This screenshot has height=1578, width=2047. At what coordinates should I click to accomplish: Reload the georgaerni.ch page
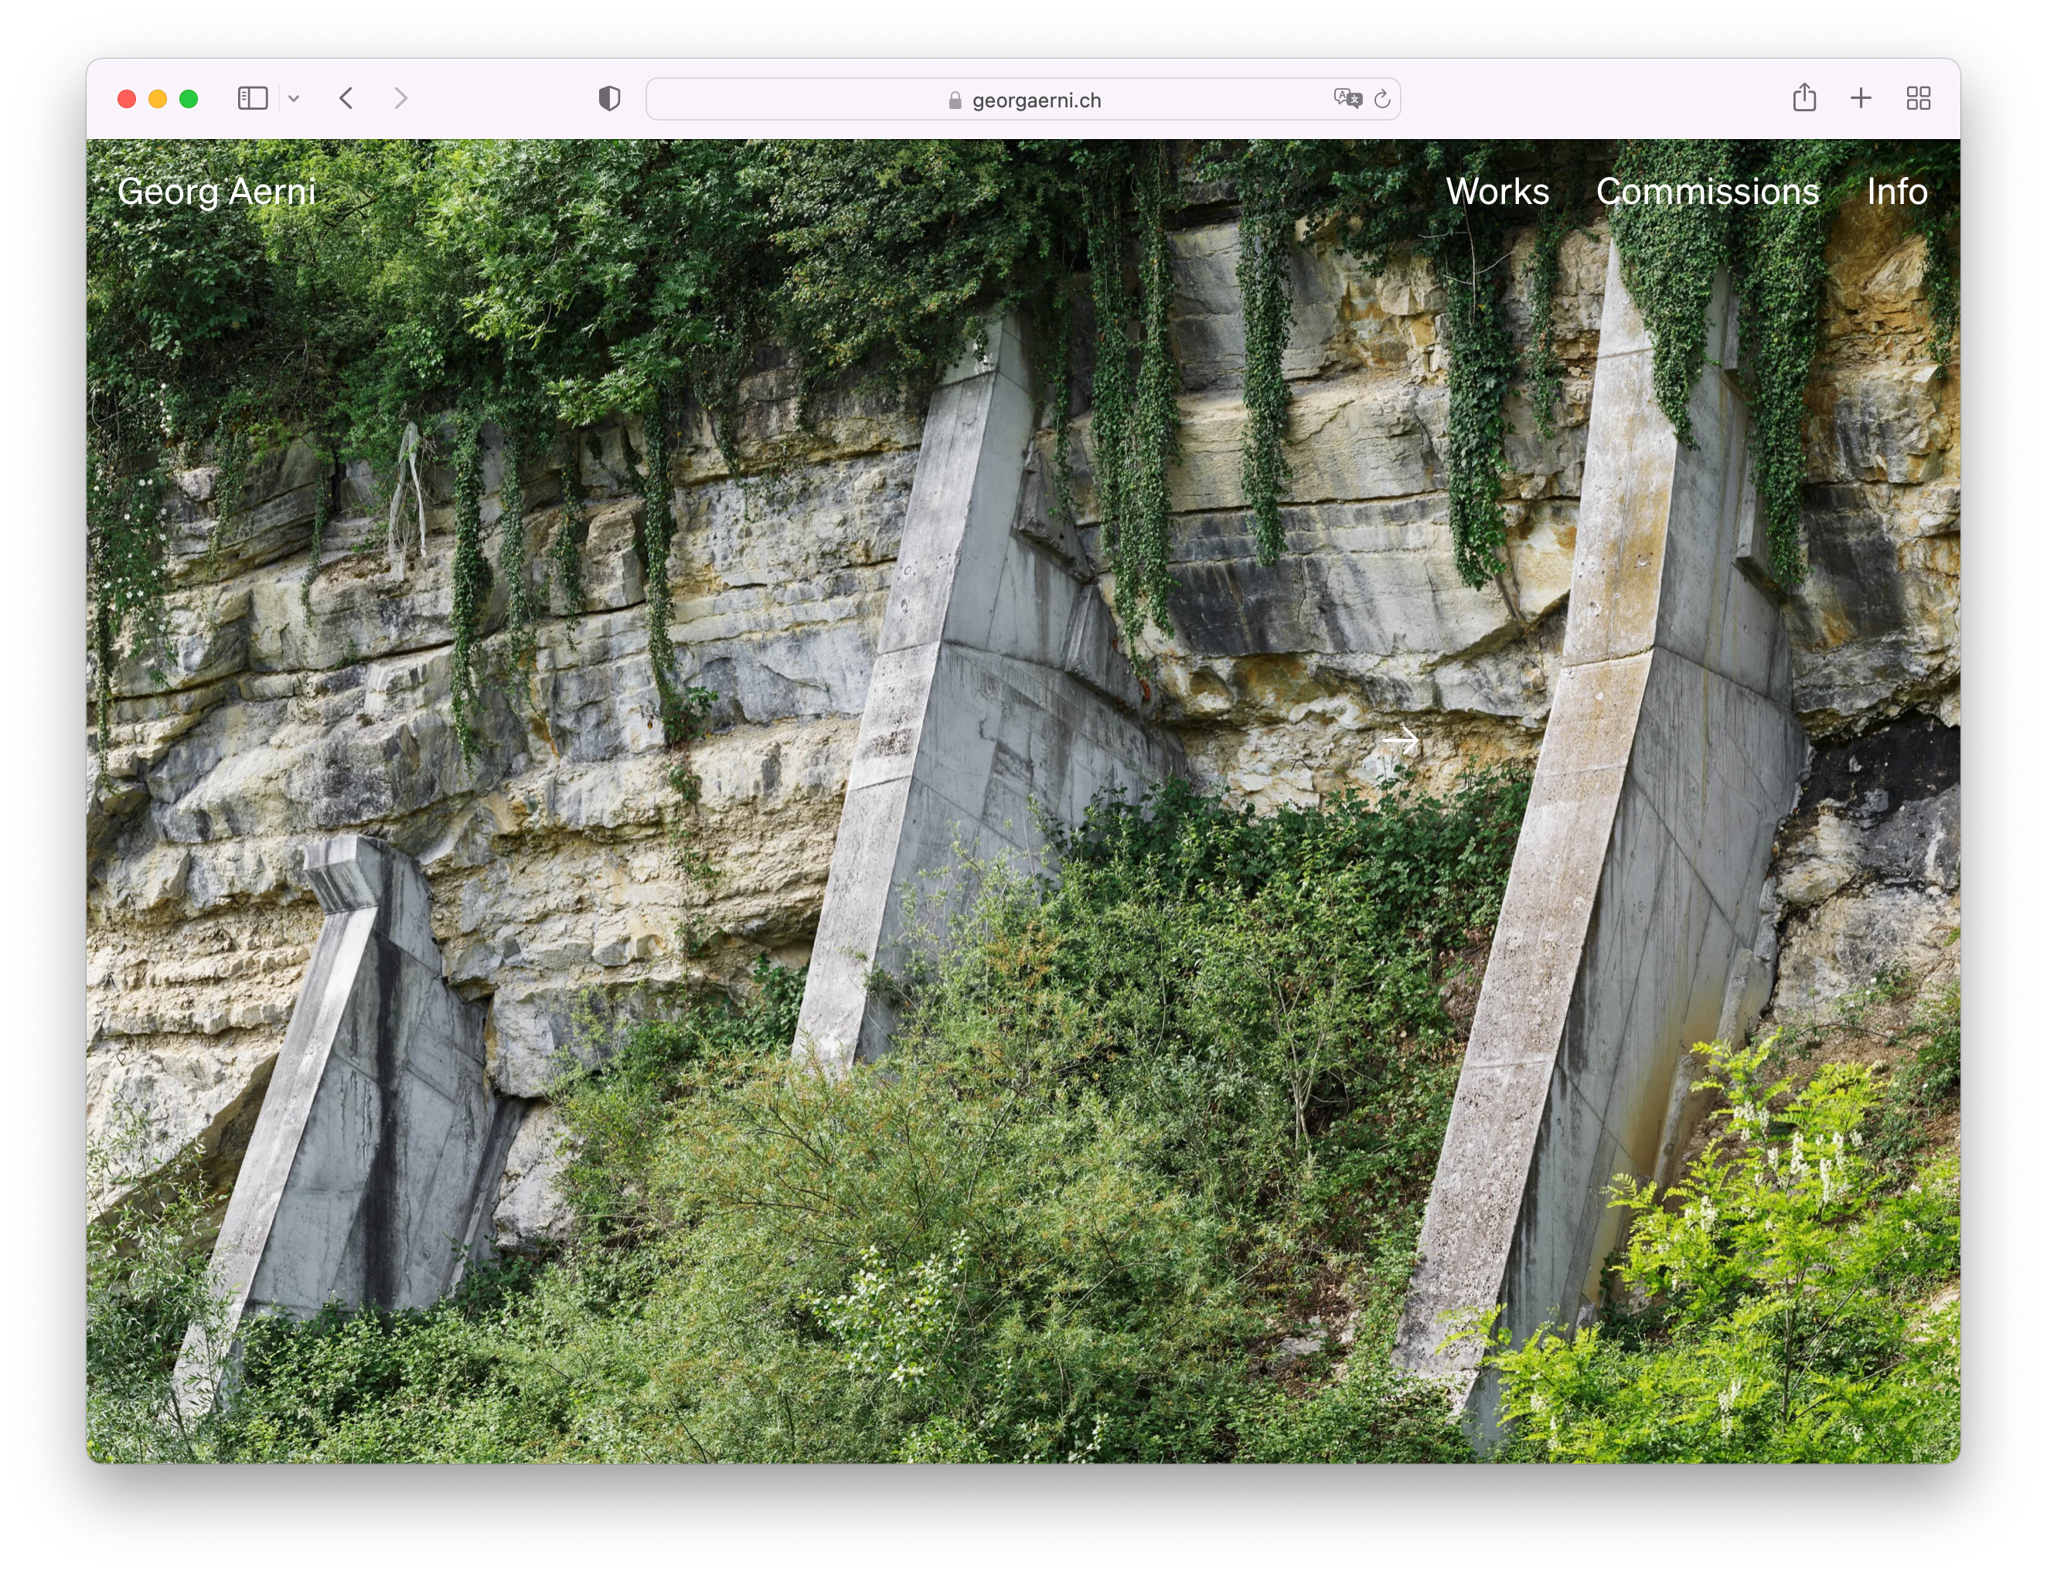click(x=1381, y=100)
